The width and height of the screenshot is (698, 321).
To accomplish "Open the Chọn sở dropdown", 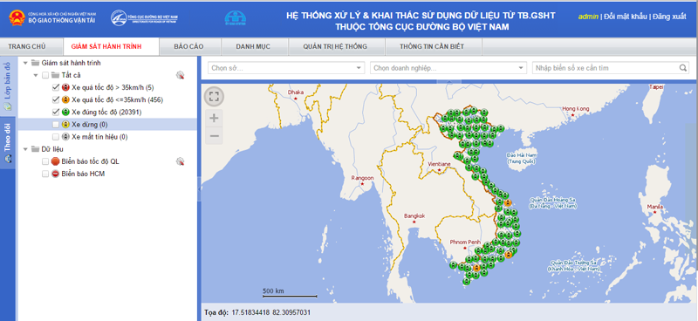I will (286, 68).
